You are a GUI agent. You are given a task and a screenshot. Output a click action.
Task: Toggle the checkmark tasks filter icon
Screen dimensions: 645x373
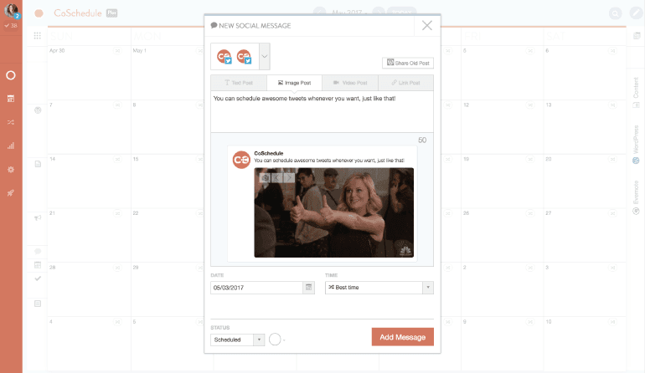pyautogui.click(x=38, y=278)
